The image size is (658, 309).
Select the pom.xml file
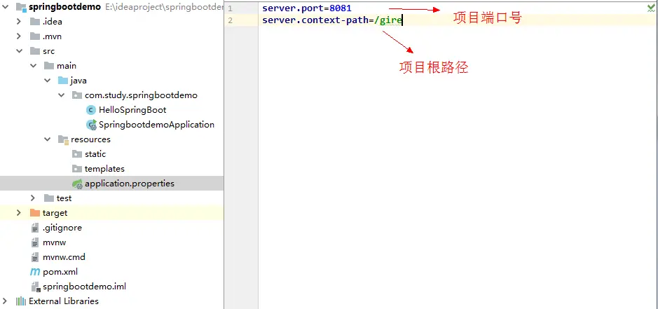(60, 272)
